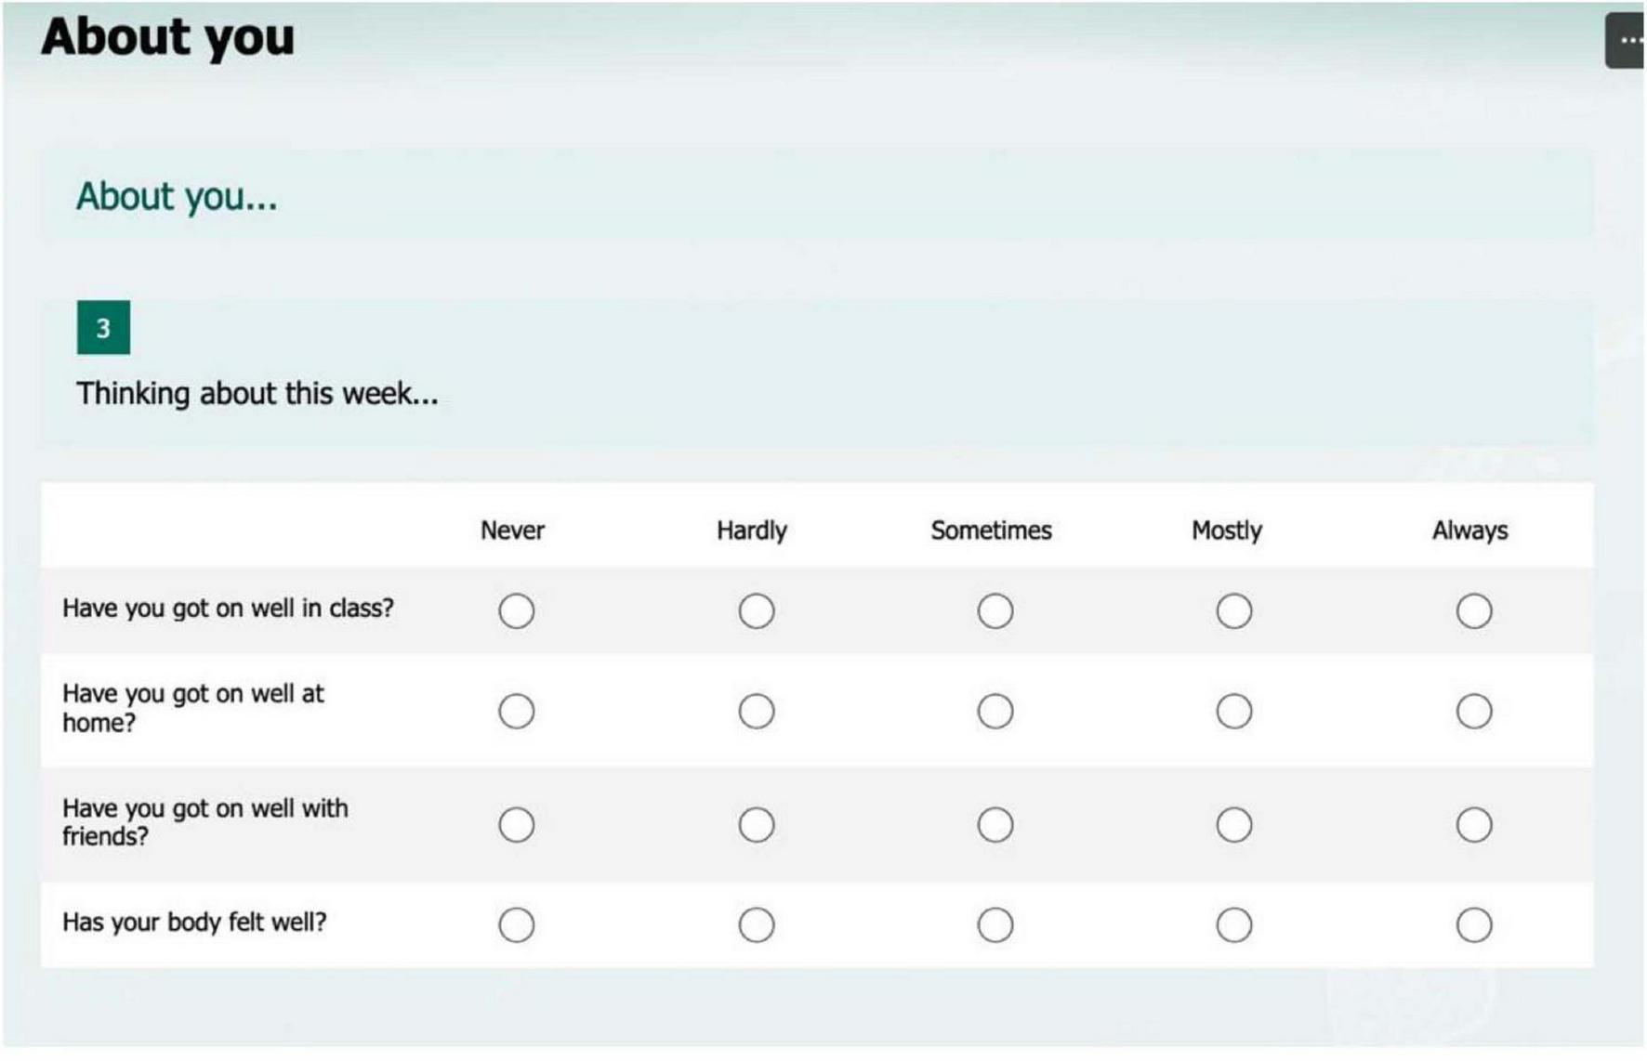
Task: Select Mostly for body feeling well
Action: 1233,923
